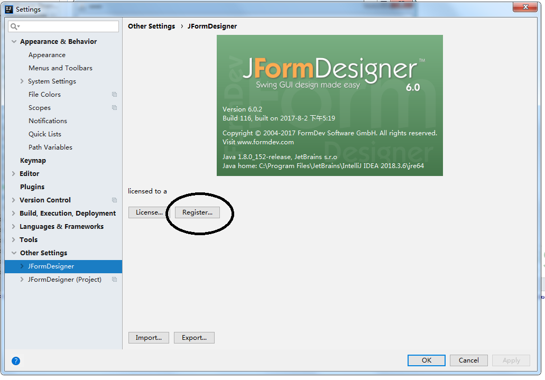Image resolution: width=545 pixels, height=380 pixels.
Task: Close the Settings dialog window
Action: (525, 6)
